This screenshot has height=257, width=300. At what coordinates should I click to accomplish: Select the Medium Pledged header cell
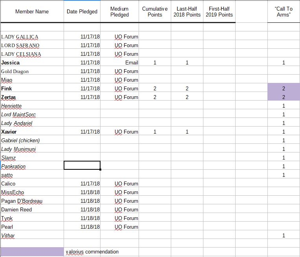(x=119, y=11)
